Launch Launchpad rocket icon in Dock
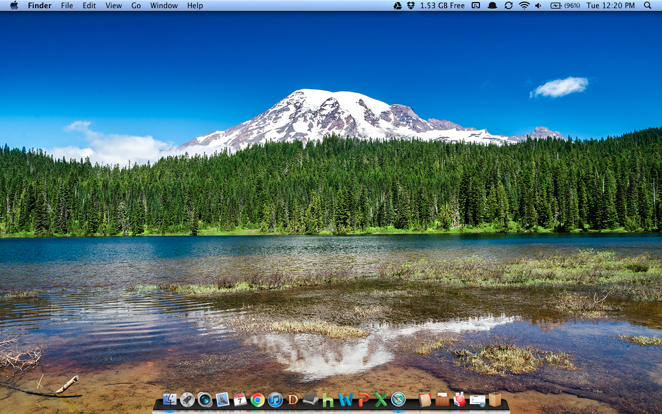662x414 pixels. [187, 400]
